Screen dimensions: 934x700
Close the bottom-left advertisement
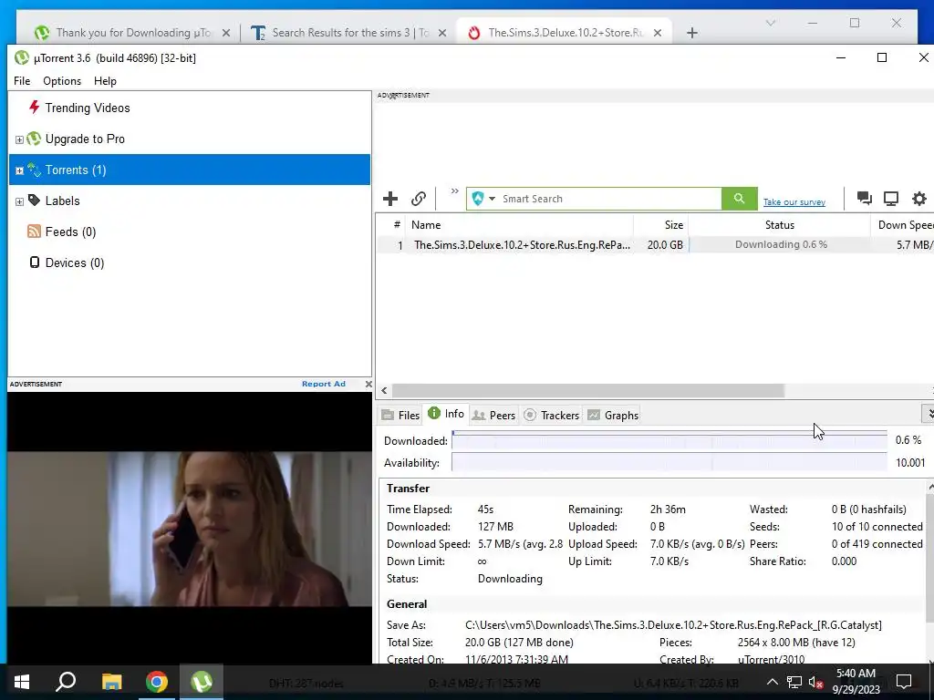click(368, 384)
